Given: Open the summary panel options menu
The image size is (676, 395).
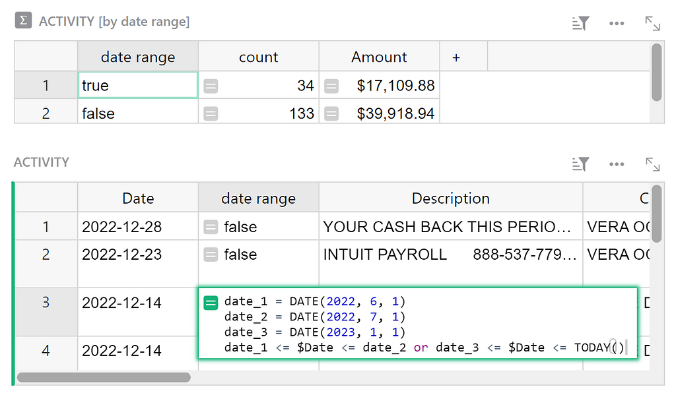Looking at the screenshot, I should tap(617, 22).
